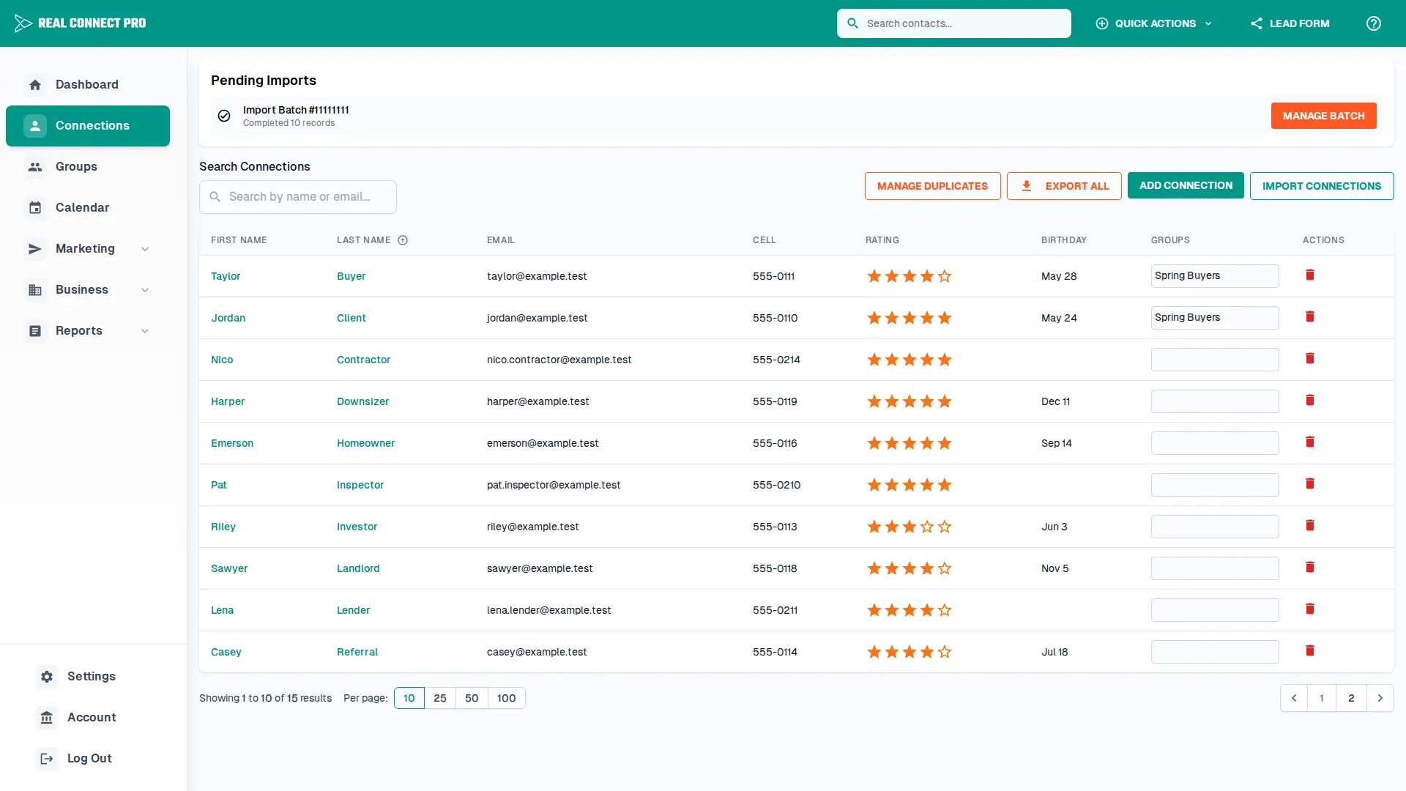Viewport: 1406px width, 791px height.
Task: Delete the Lena Lender row
Action: (x=1310, y=609)
